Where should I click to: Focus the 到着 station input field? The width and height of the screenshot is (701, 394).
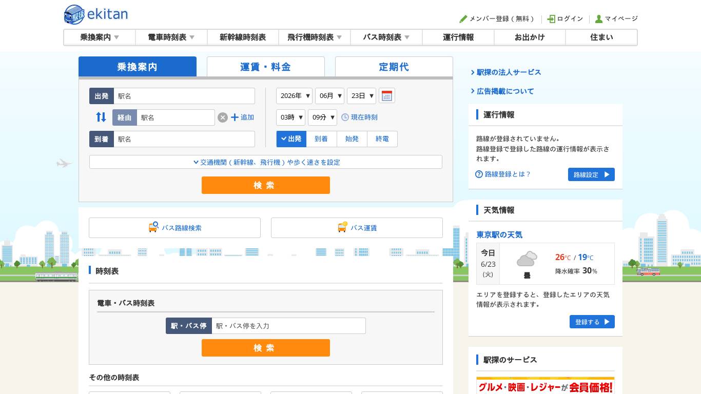click(184, 139)
